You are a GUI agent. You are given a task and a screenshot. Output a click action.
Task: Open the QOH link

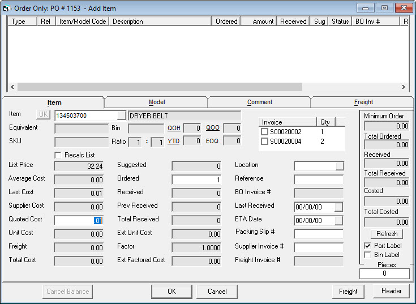point(174,128)
